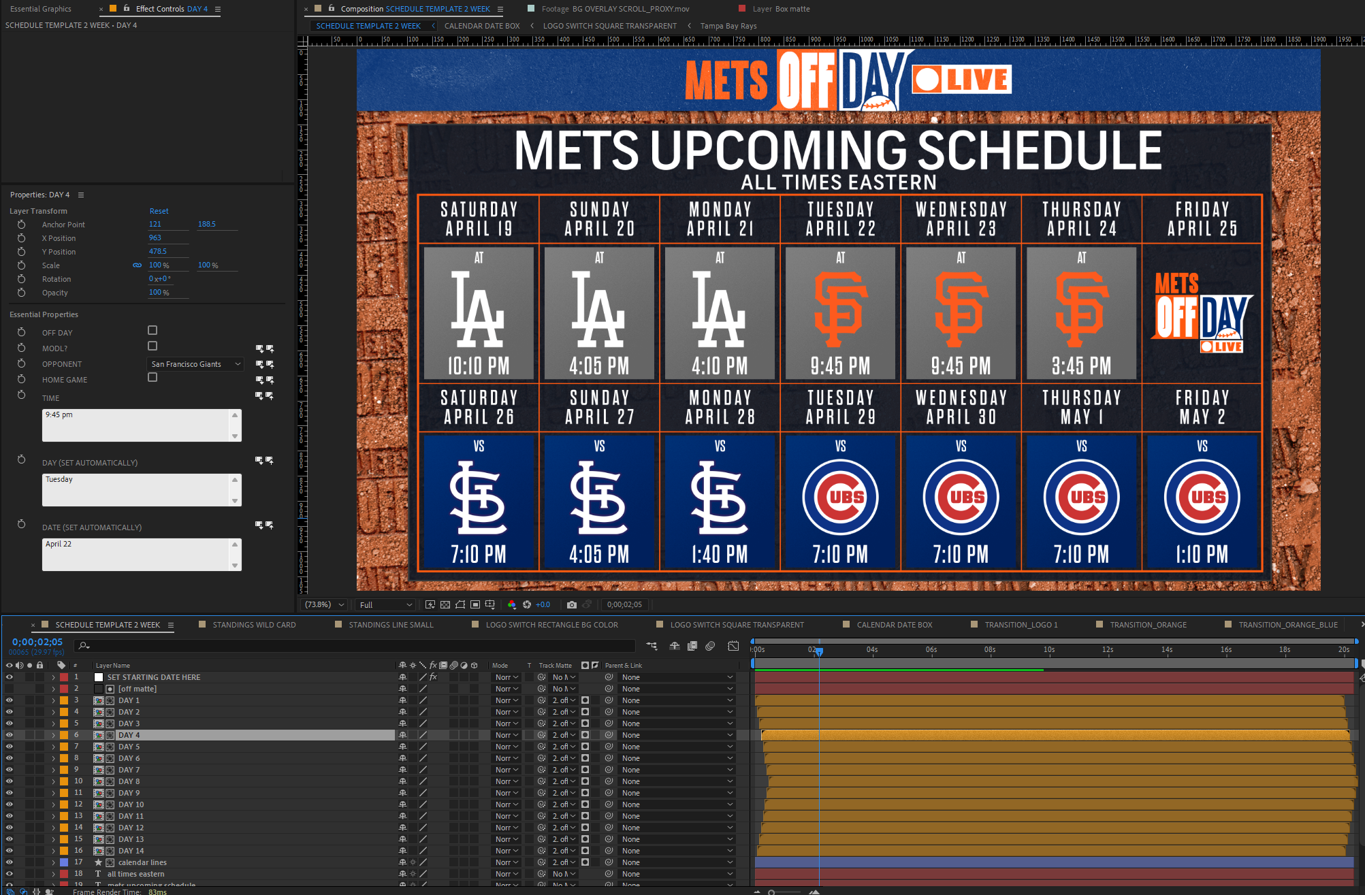
Task: Check the HOME GAME checkbox
Action: (x=152, y=378)
